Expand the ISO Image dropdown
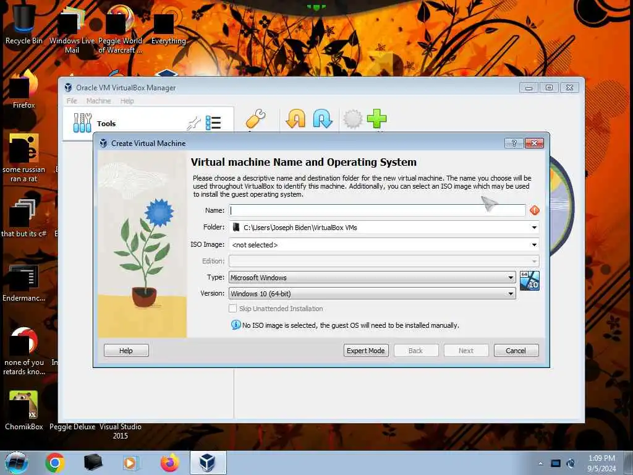Screen dimensions: 633x475 tap(534, 245)
